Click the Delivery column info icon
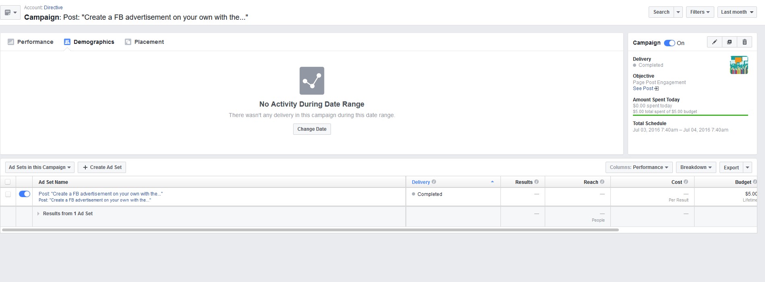Image resolution: width=765 pixels, height=282 pixels. click(x=434, y=182)
